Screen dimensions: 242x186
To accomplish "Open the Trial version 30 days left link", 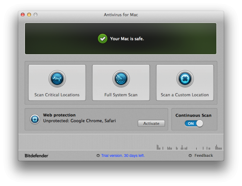I will point(123,156).
